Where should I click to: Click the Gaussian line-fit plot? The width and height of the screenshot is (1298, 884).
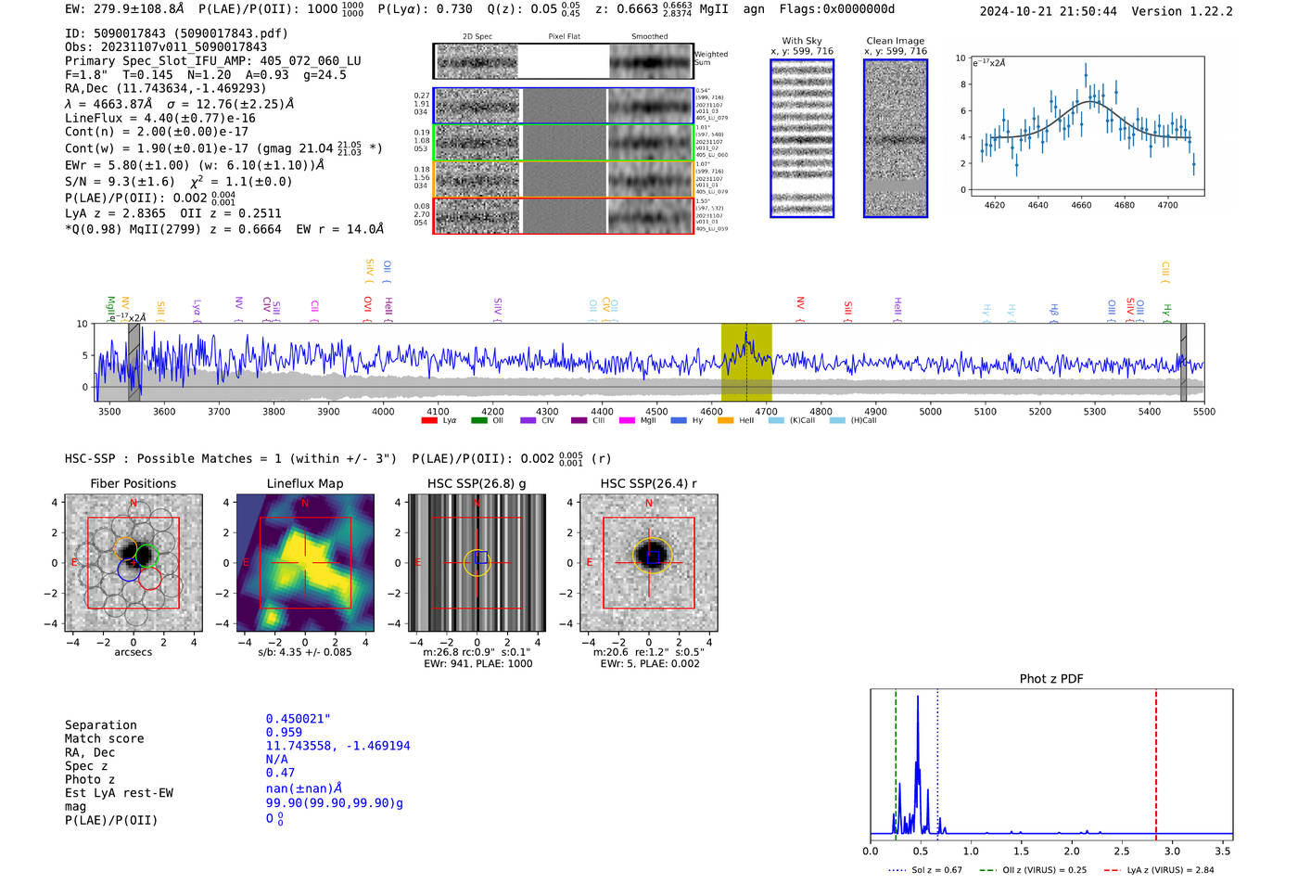pos(1087,126)
